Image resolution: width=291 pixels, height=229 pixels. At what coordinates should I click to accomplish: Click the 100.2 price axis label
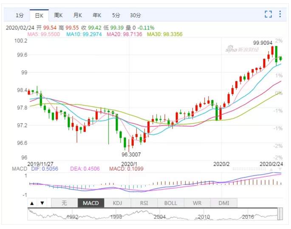[21, 40]
